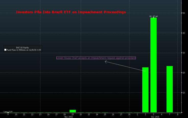This screenshot has width=188, height=118.
Task: Click the 10 value on the y-axis
Action: pyautogui.click(x=183, y=93)
